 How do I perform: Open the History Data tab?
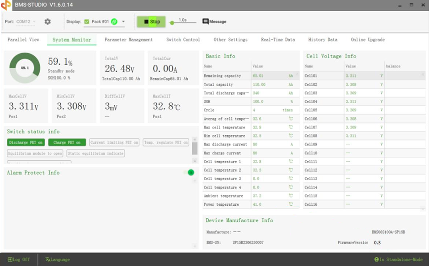click(323, 40)
